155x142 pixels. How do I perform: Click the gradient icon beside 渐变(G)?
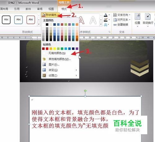(x=44, y=70)
